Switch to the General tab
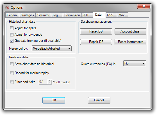The width and height of the screenshot is (157, 115). [x=12, y=15]
